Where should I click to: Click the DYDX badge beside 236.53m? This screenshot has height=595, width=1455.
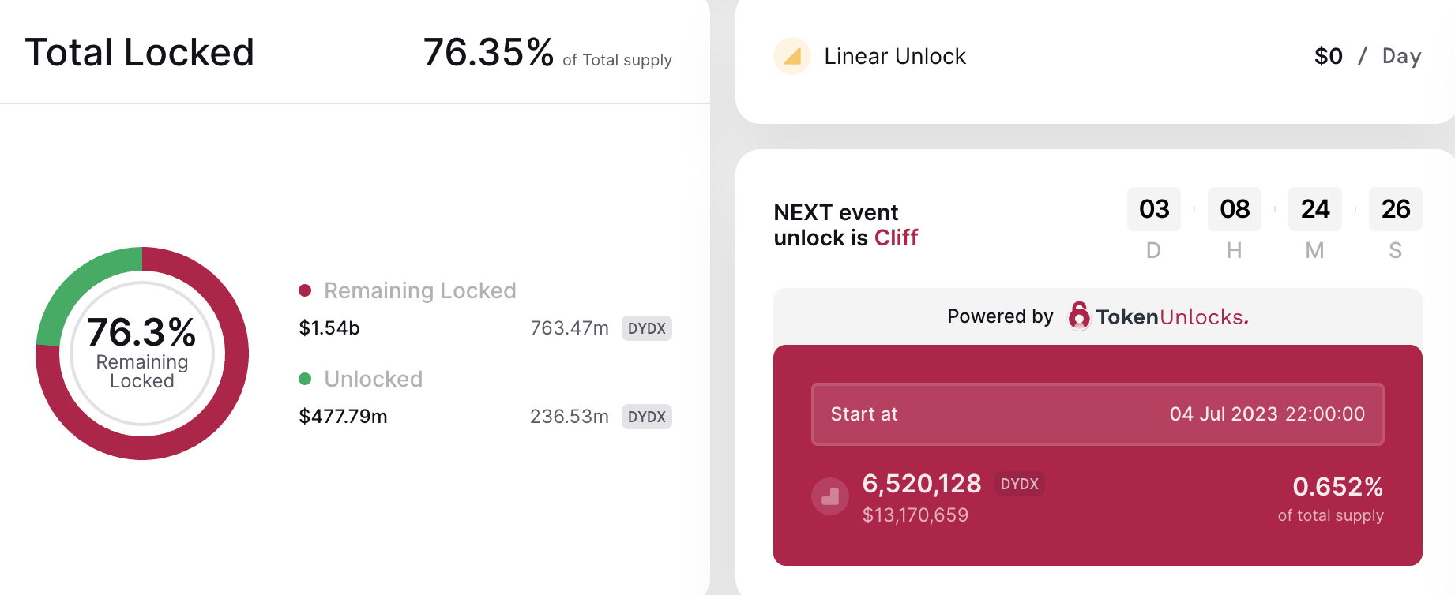[646, 417]
